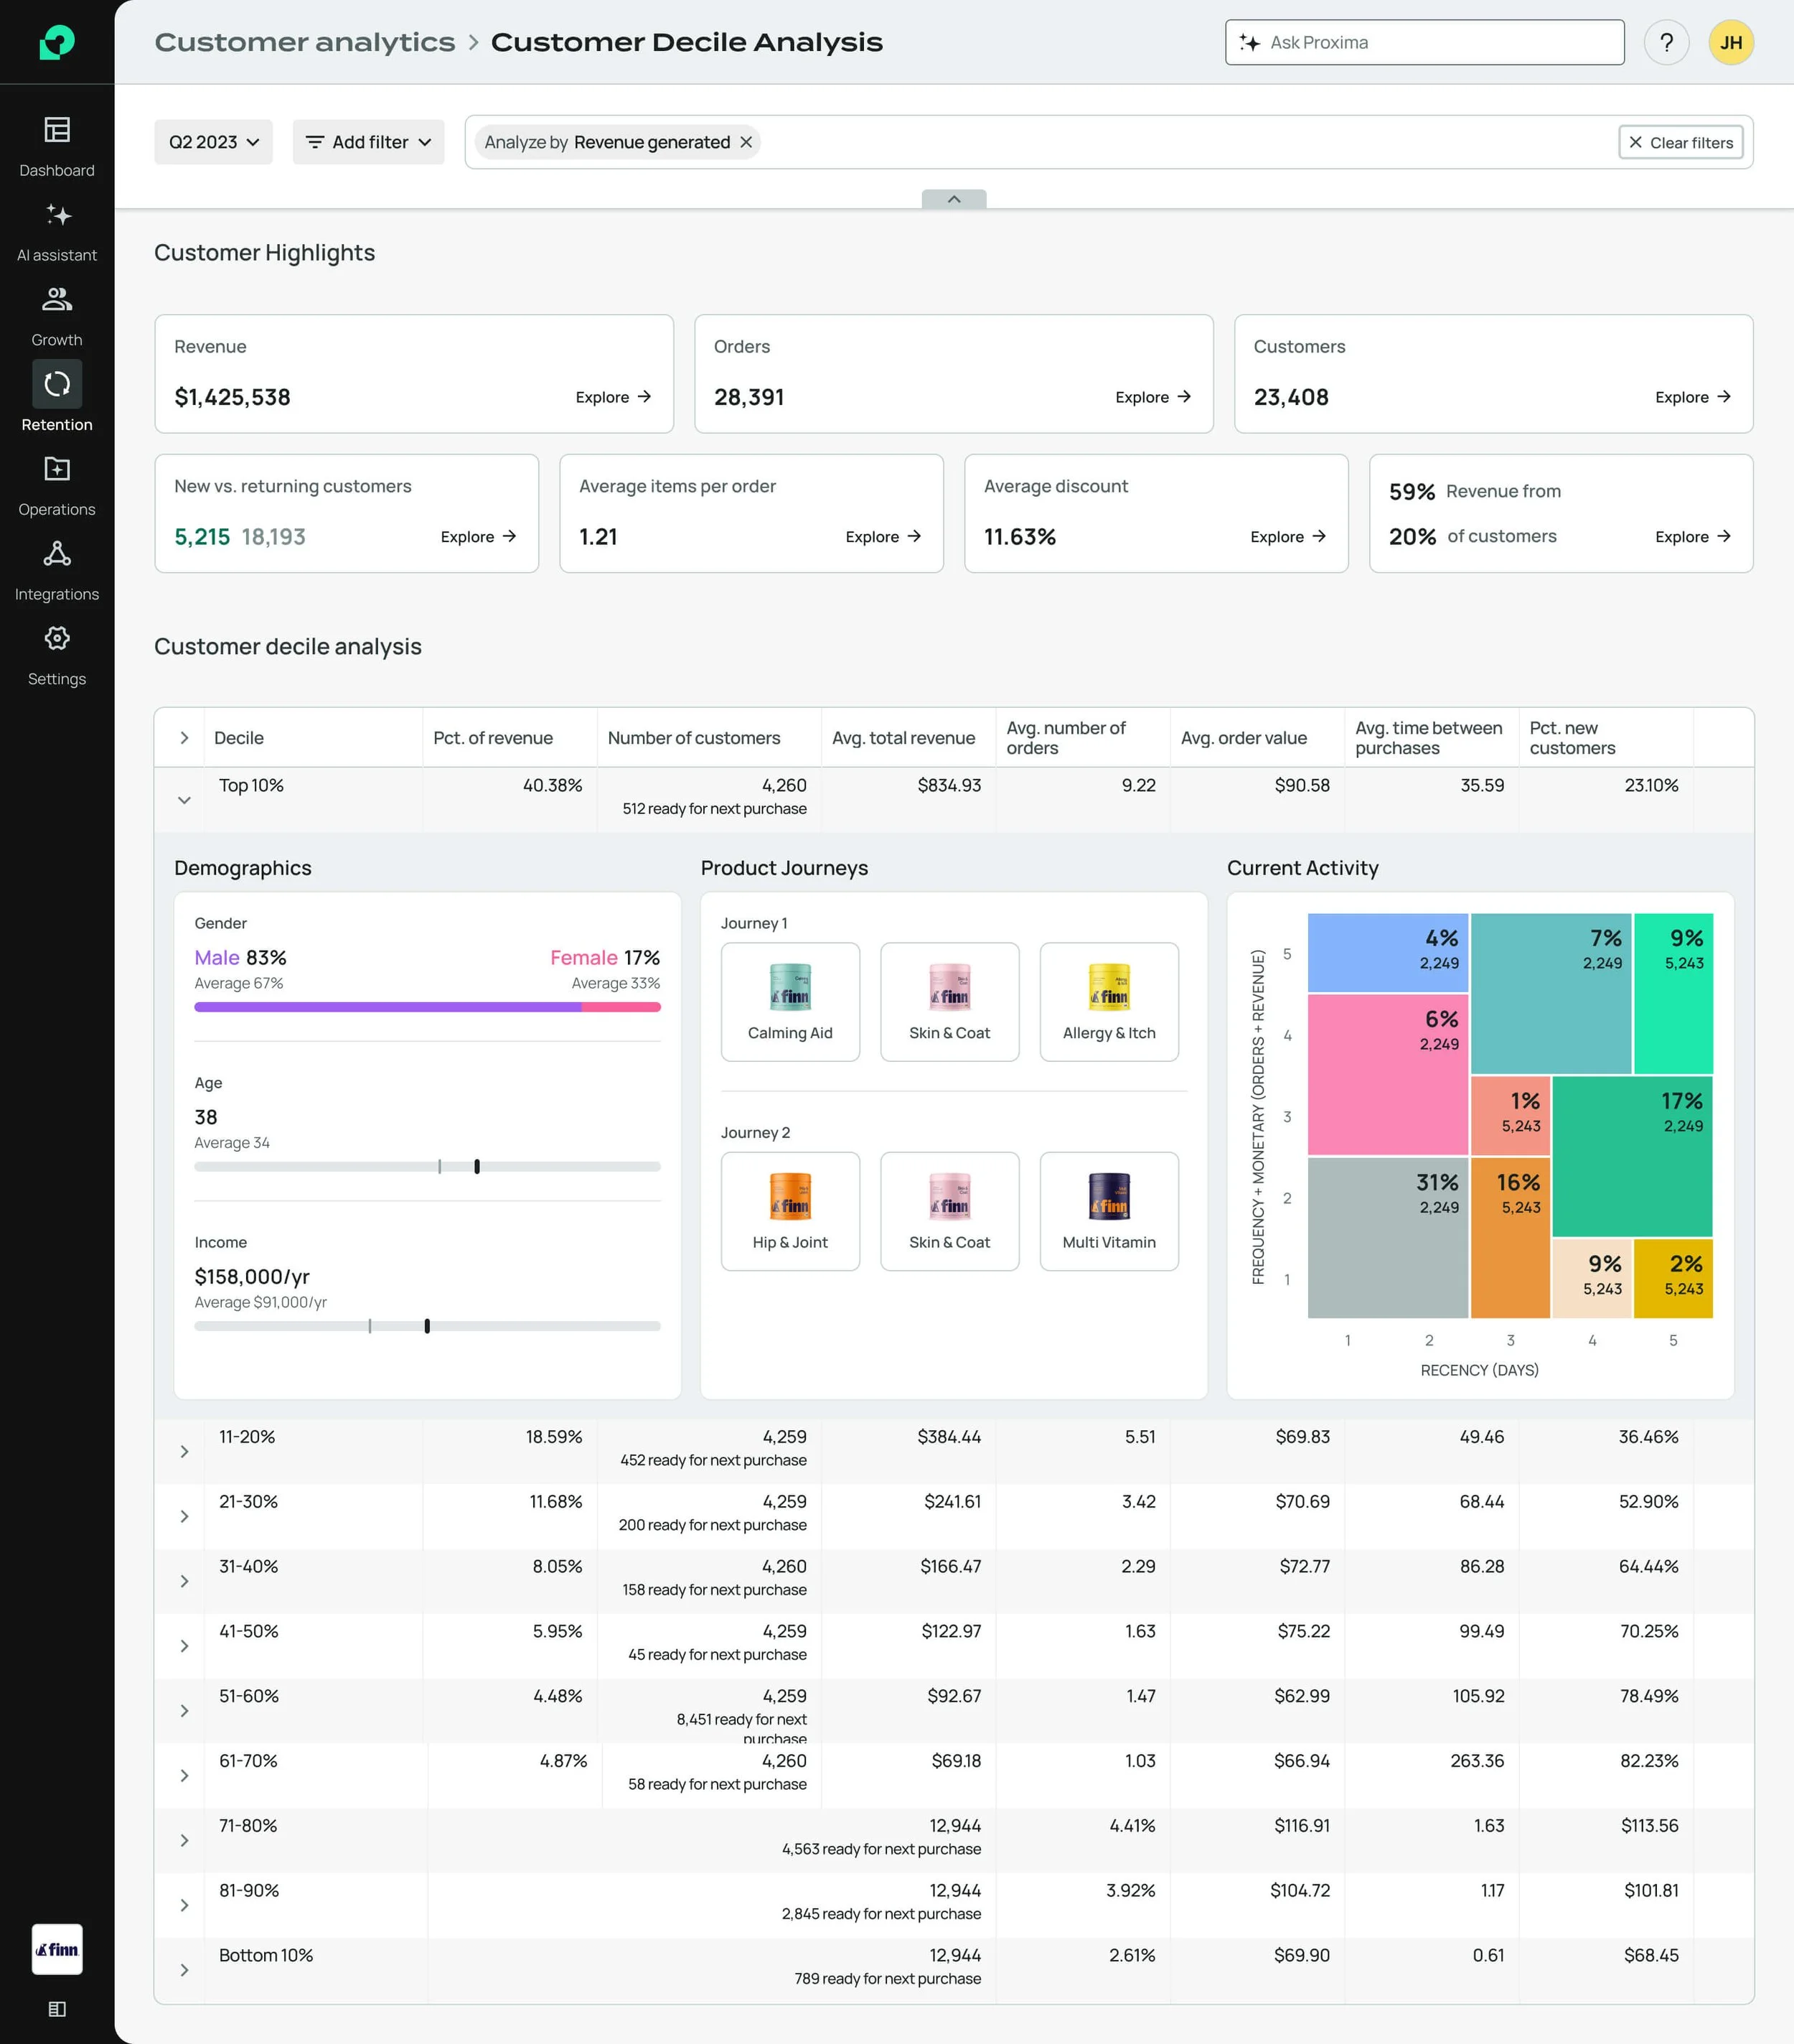This screenshot has height=2044, width=1794.
Task: Remove the Revenue generated filter chip
Action: [x=746, y=142]
